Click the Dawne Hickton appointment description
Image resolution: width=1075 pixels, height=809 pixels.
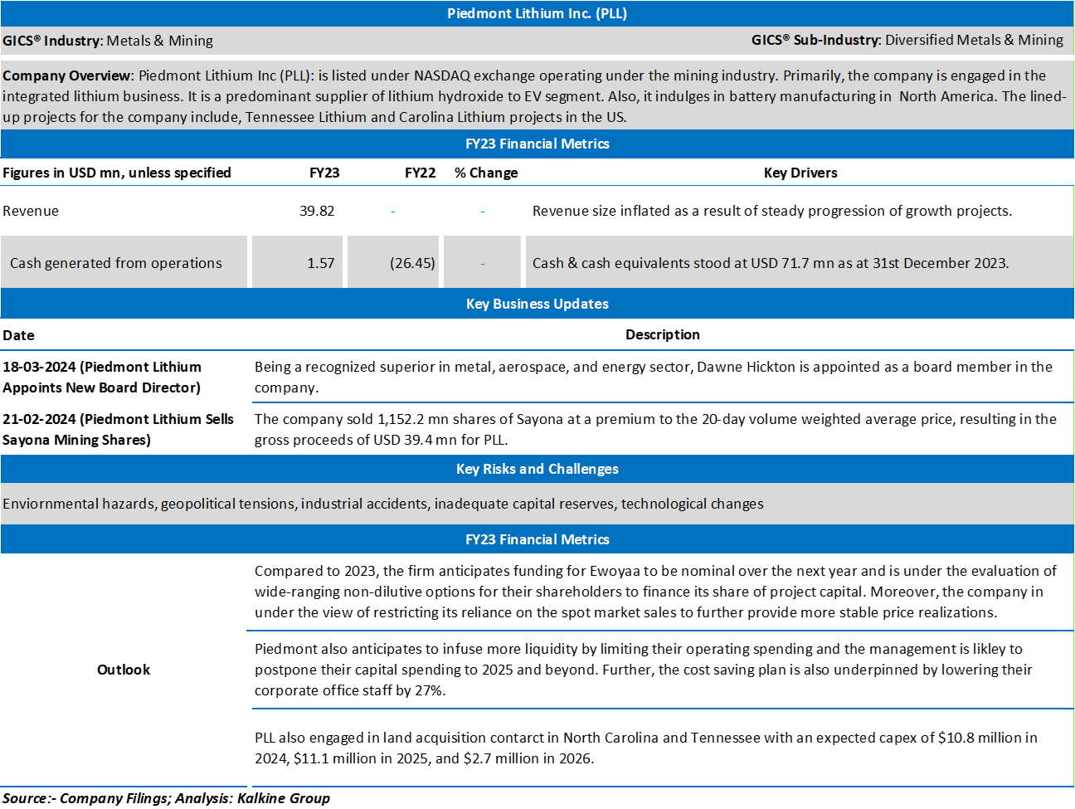(x=654, y=377)
